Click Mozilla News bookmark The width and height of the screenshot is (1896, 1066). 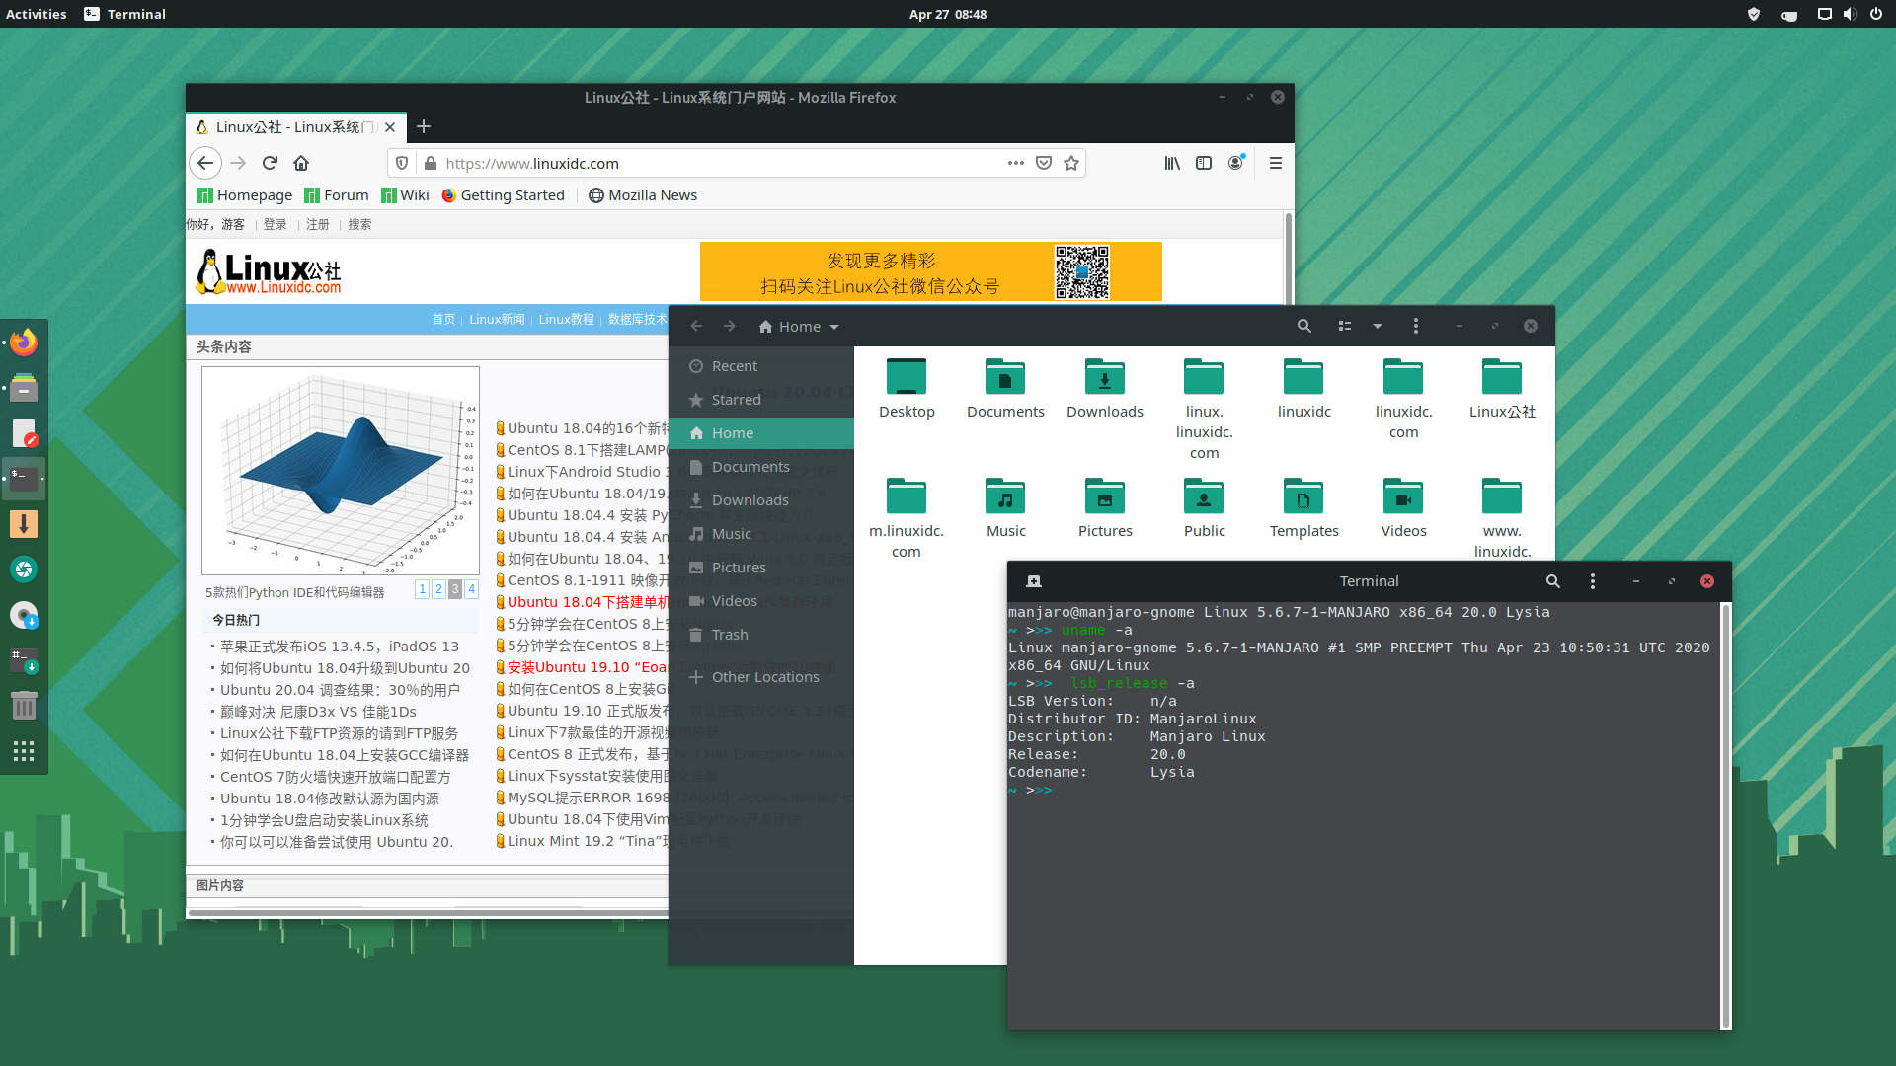pos(643,195)
